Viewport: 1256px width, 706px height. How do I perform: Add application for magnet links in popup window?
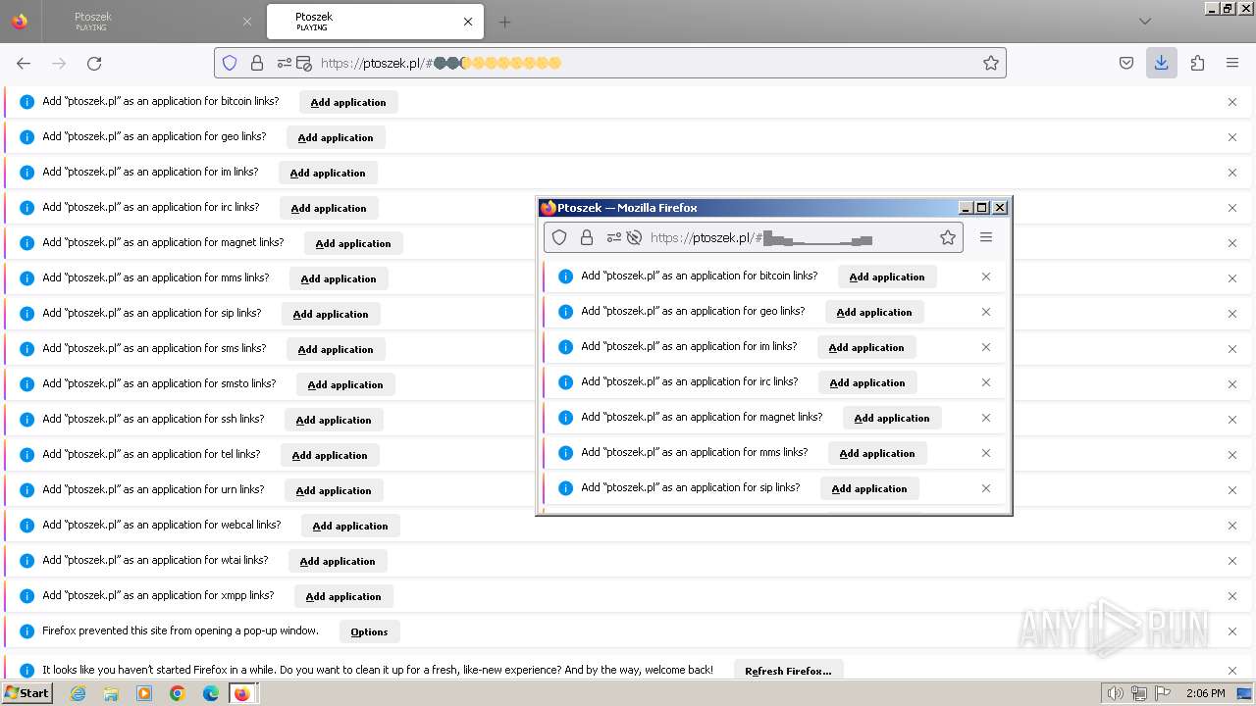click(x=892, y=418)
